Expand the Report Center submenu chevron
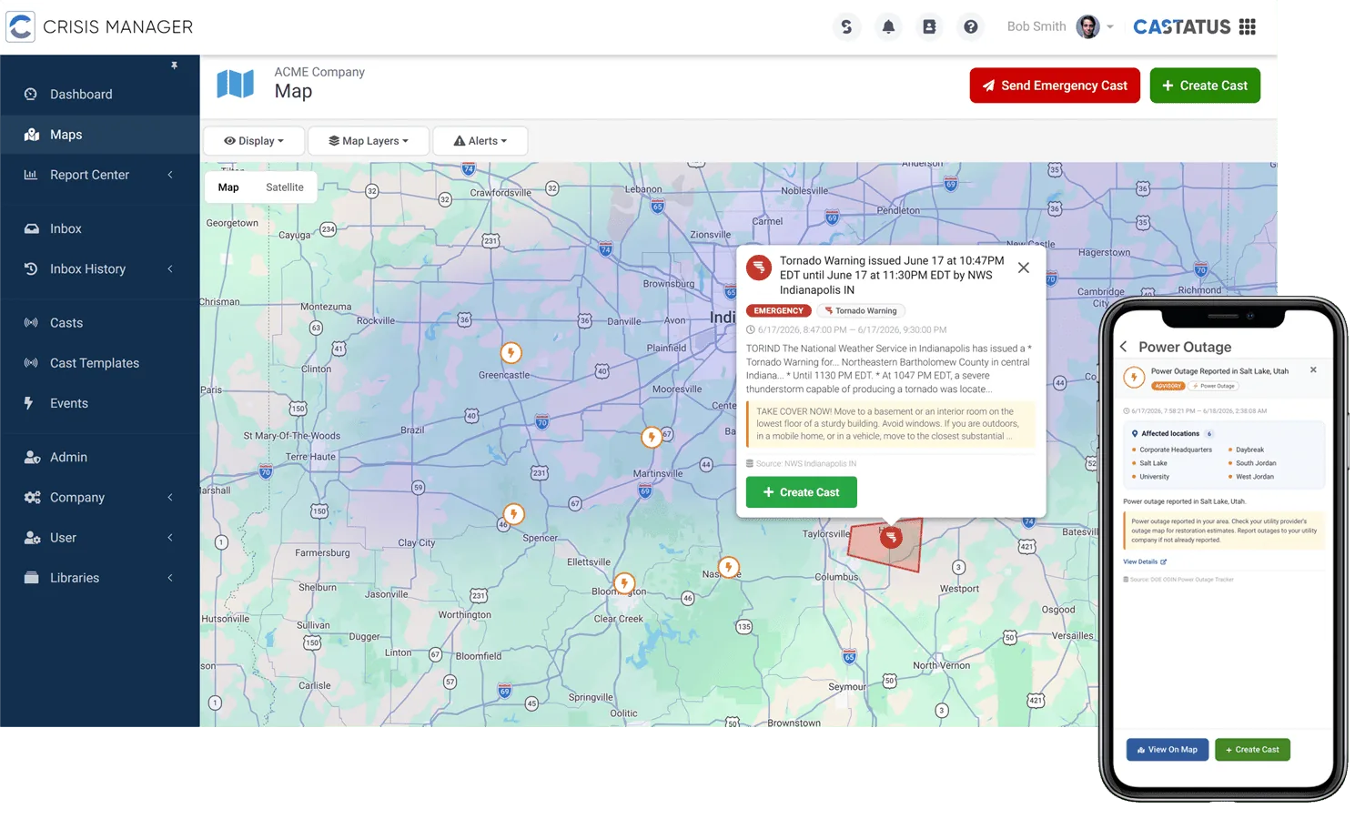1365x819 pixels. pyautogui.click(x=170, y=175)
